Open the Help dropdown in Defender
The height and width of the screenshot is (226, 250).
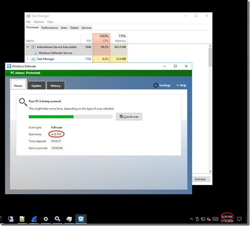tap(181, 86)
